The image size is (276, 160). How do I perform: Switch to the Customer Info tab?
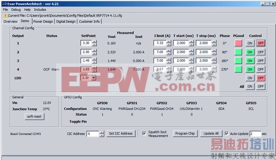(x=89, y=22)
